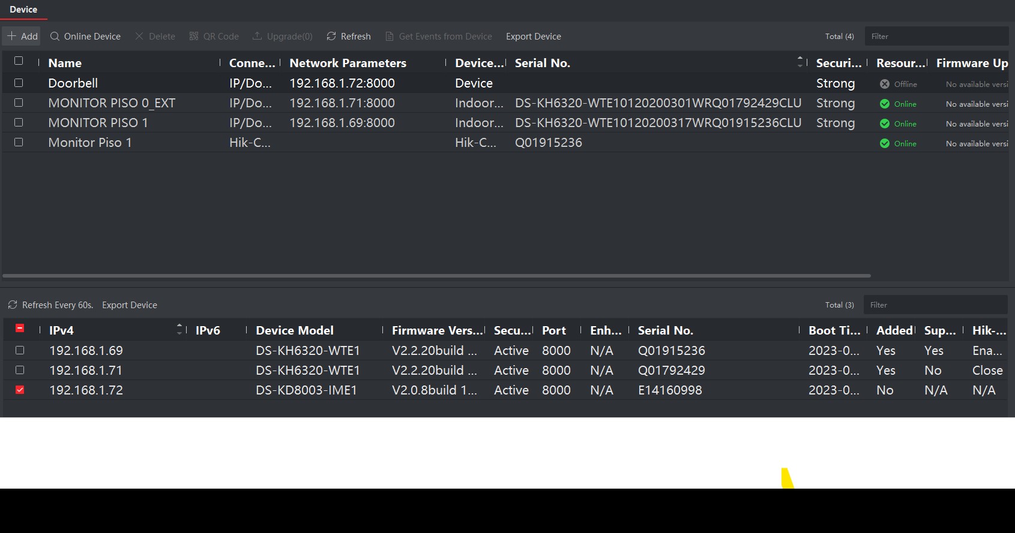The image size is (1015, 533).
Task: Click Export Device in top toolbar
Action: pyautogui.click(x=533, y=37)
